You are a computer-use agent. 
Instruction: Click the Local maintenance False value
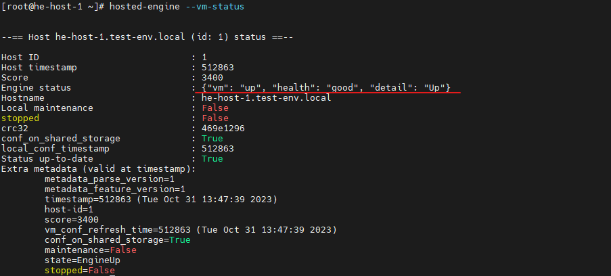[215, 108]
